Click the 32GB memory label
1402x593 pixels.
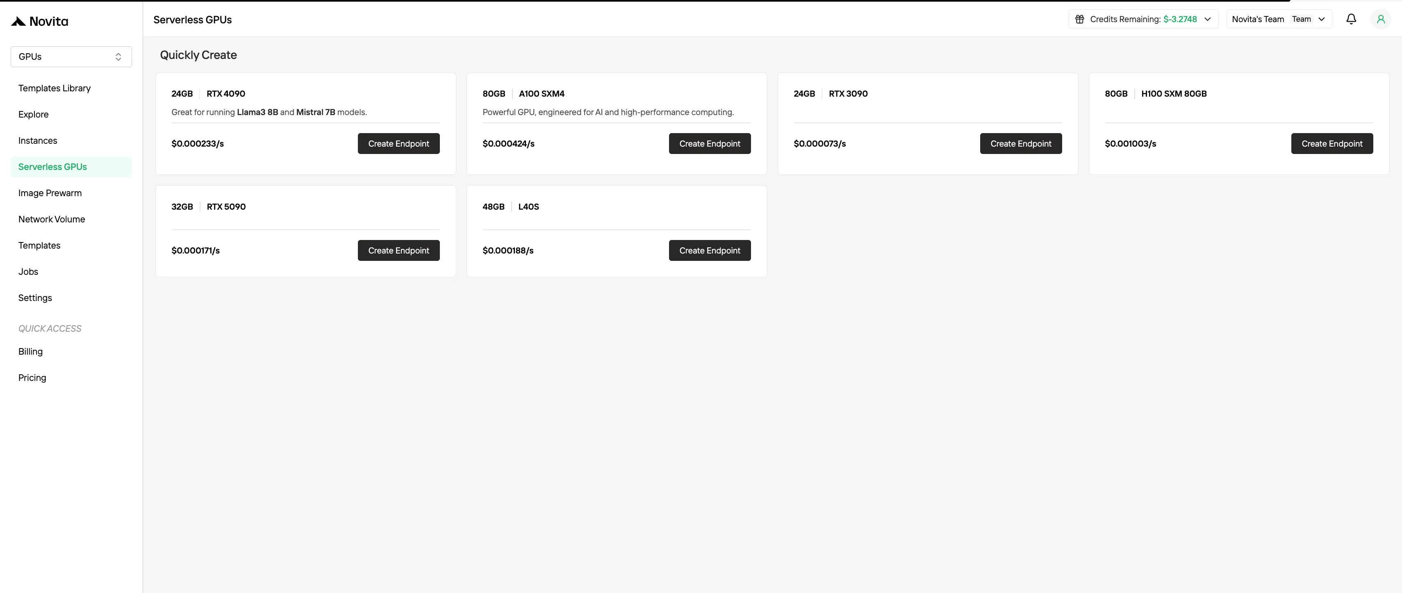click(x=182, y=206)
